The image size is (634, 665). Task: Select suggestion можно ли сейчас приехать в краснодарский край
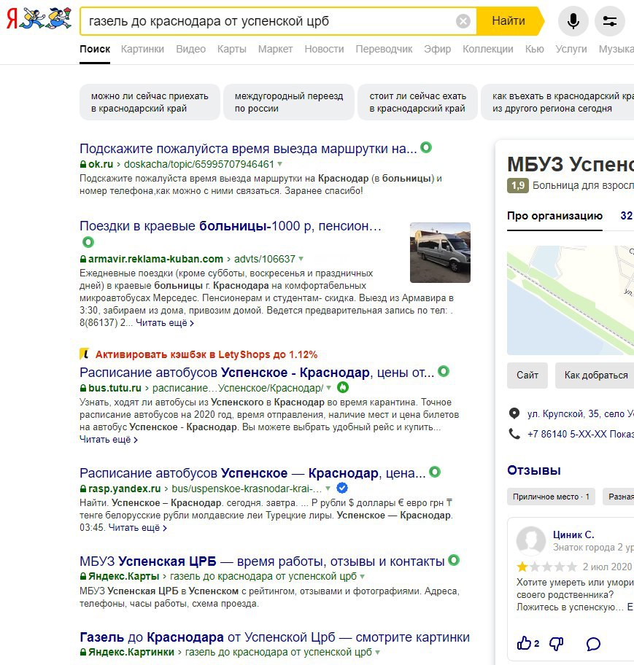(x=150, y=102)
